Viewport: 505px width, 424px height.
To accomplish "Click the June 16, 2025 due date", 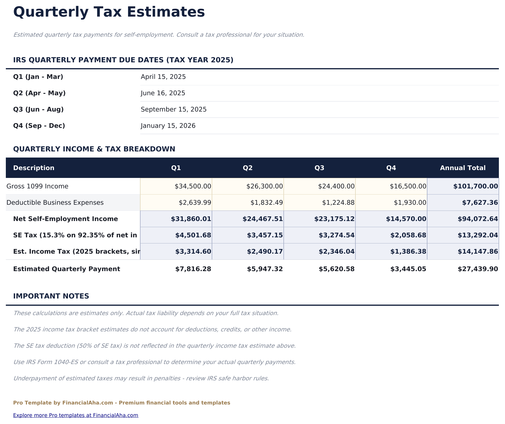I will [x=163, y=93].
